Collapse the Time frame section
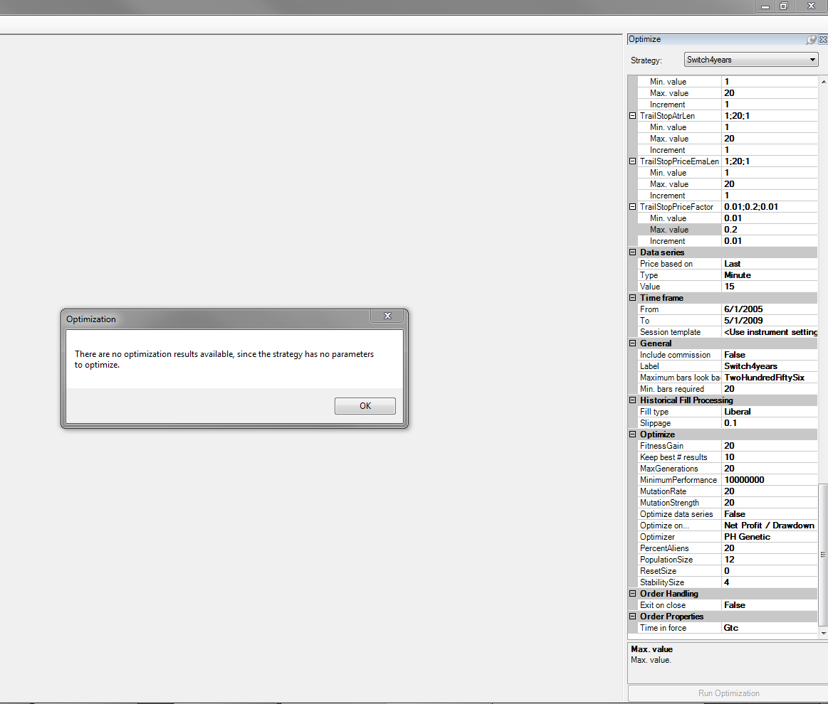Screen dimensions: 828x704 click(x=633, y=297)
